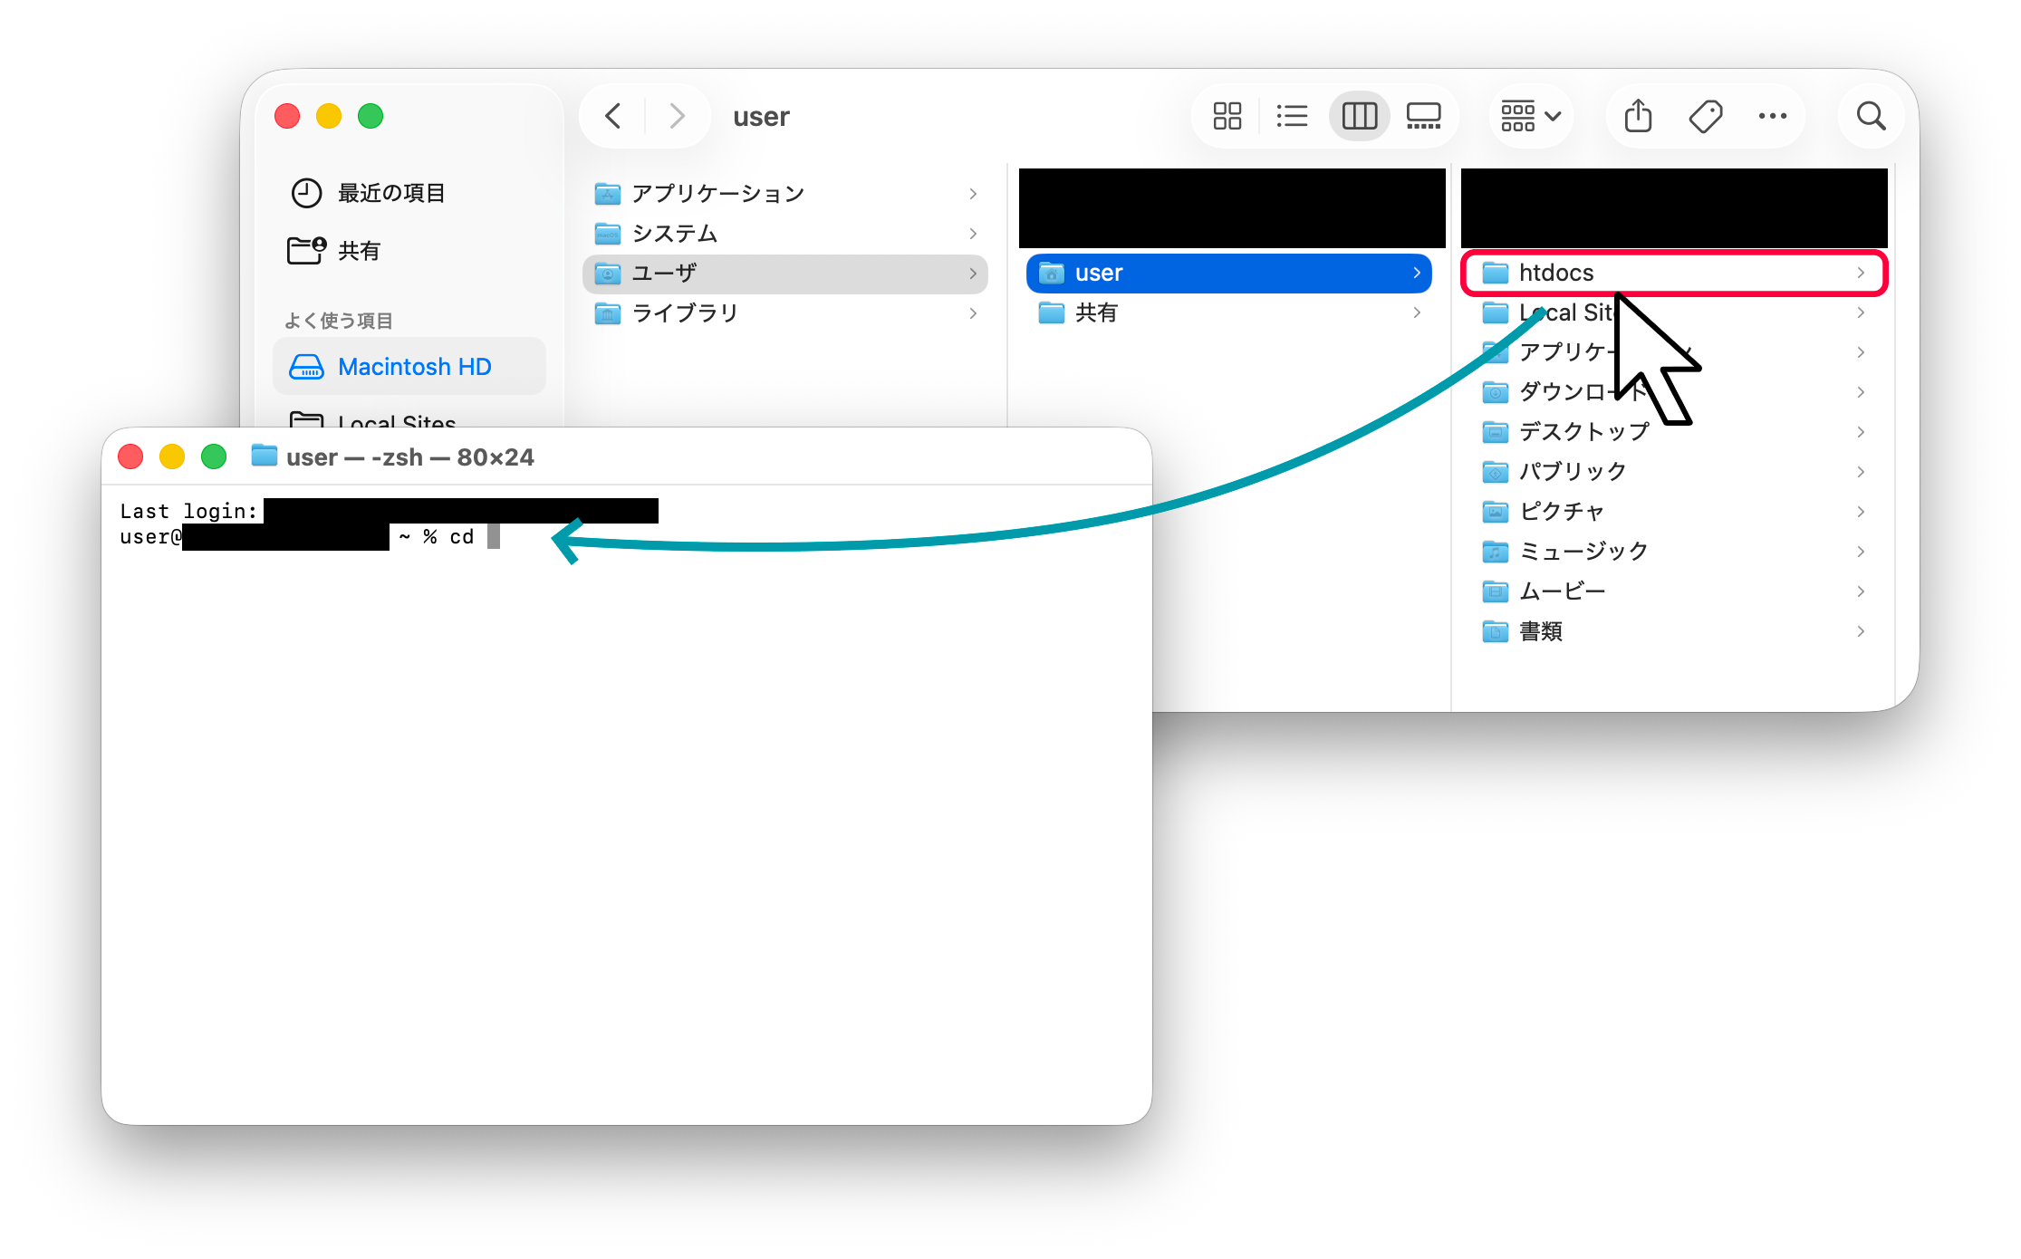Click the Share toolbar icon
This screenshot has height=1259, width=2021.
pyautogui.click(x=1638, y=116)
